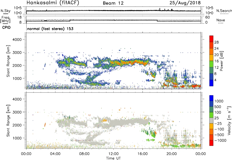
Task: Click the 'Freq. [MHz]' axis label
Action: click(x=6, y=20)
